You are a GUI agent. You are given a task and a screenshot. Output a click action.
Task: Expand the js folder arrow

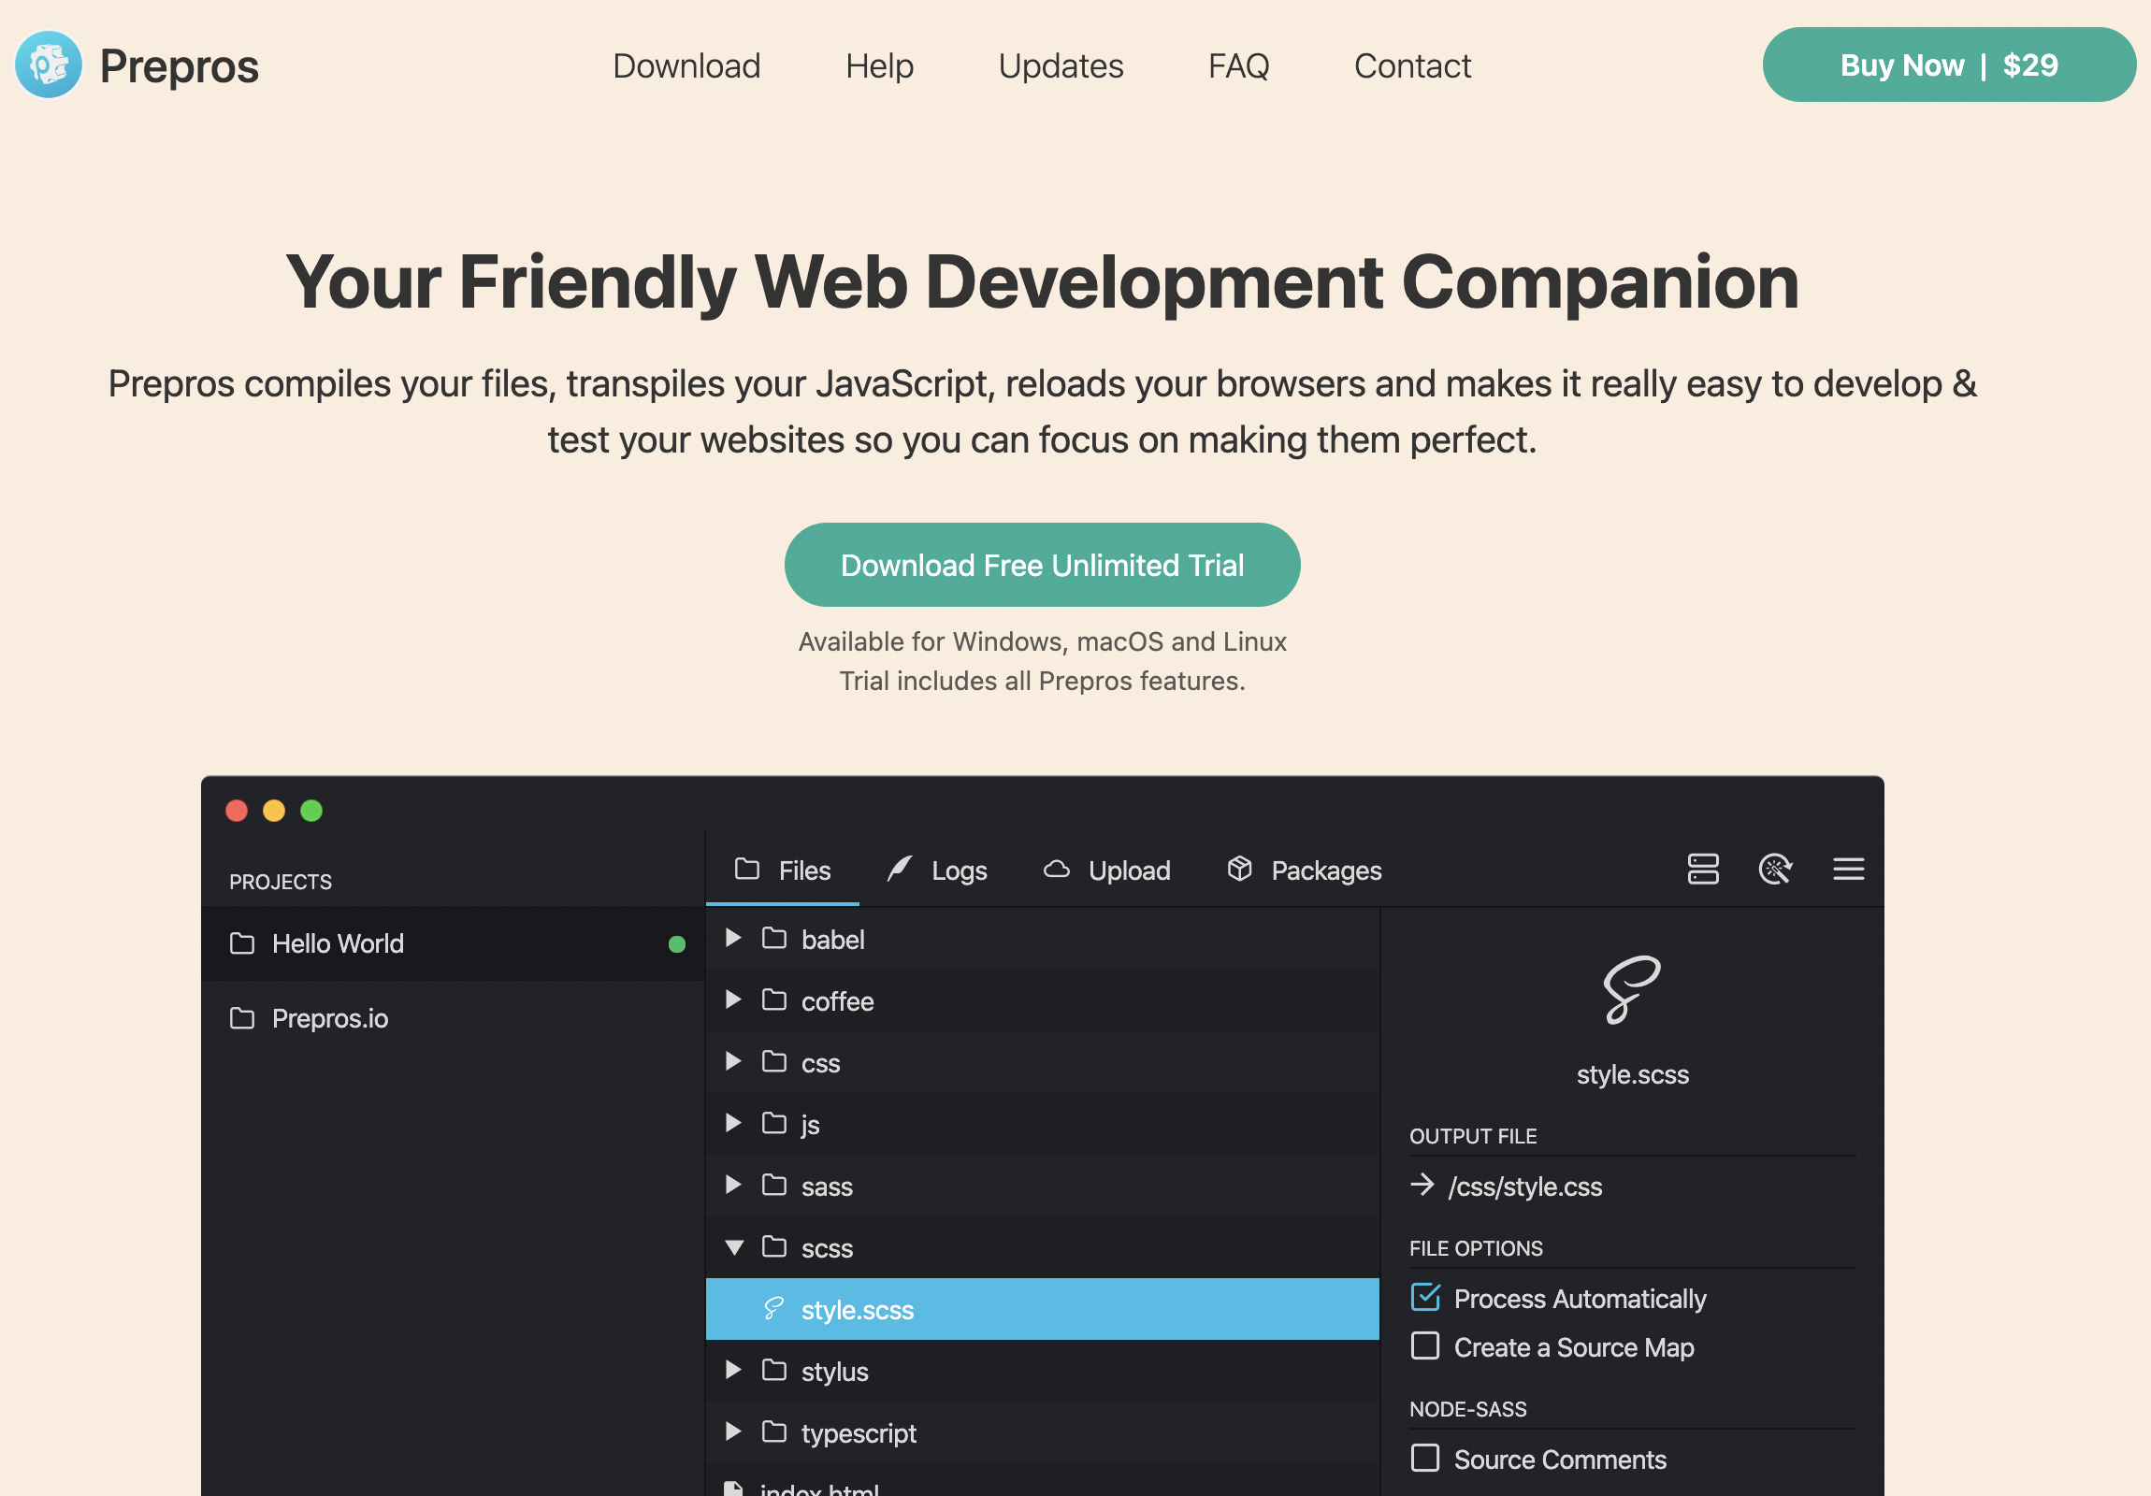(x=733, y=1123)
